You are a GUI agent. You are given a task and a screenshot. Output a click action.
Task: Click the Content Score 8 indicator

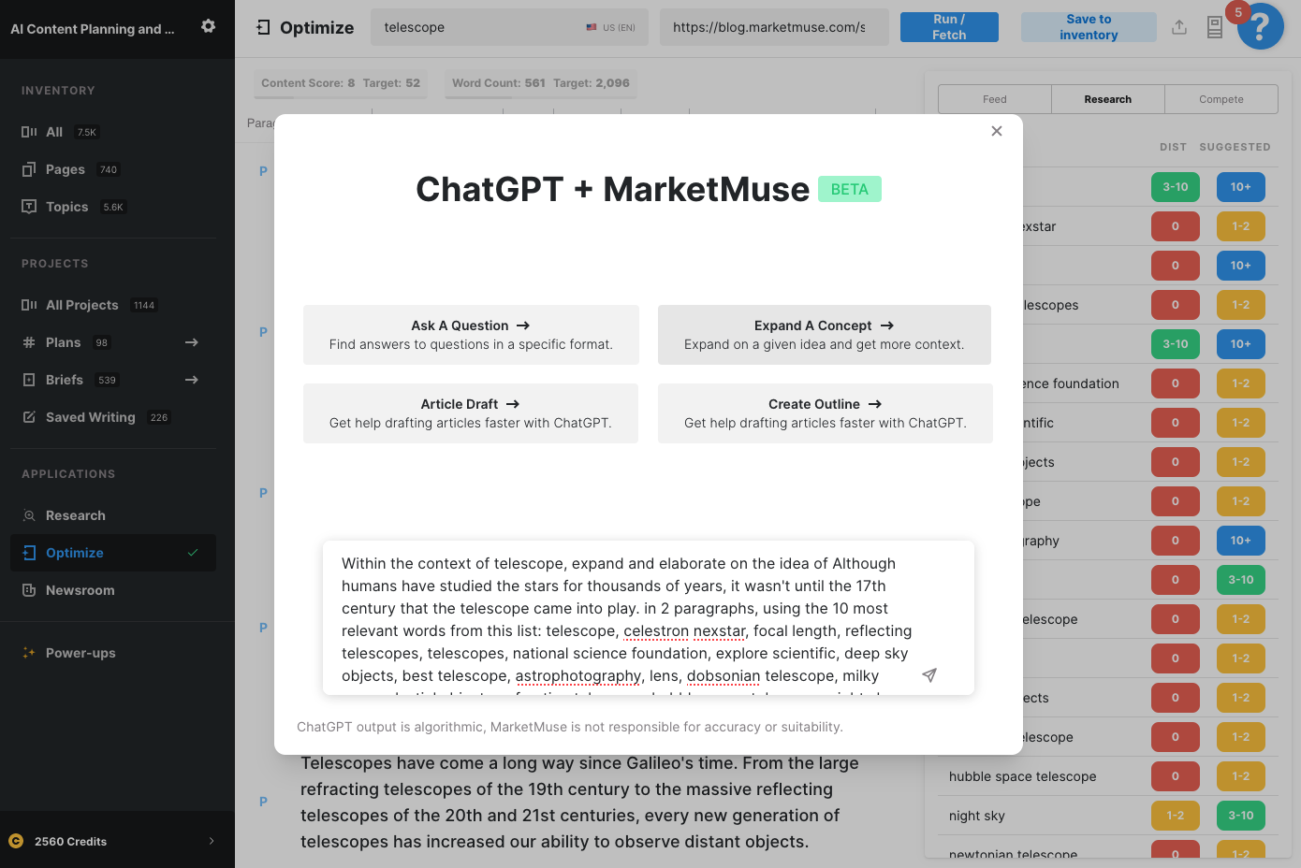(x=341, y=83)
